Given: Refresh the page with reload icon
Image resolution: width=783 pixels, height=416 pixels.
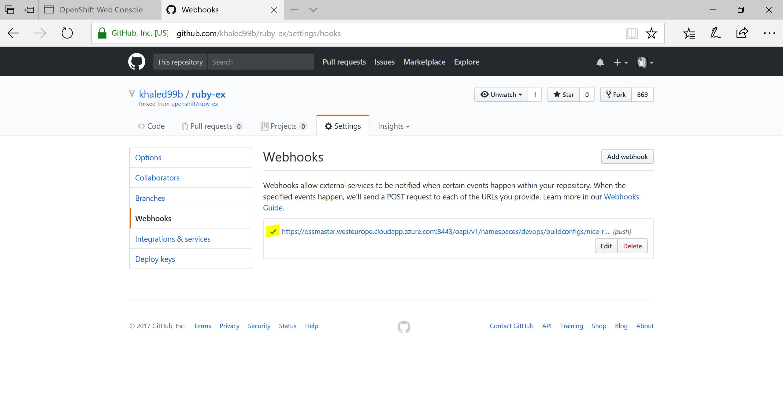Looking at the screenshot, I should [x=67, y=33].
